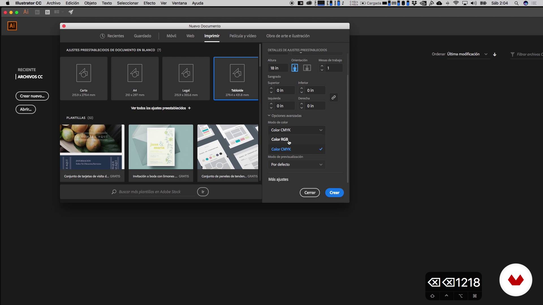Click the Altura input field
This screenshot has height=305, width=543.
pos(278,68)
